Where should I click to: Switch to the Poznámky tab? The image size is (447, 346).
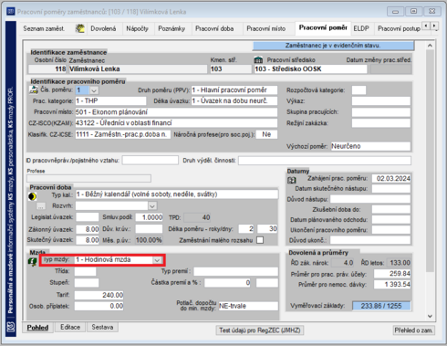pyautogui.click(x=172, y=28)
